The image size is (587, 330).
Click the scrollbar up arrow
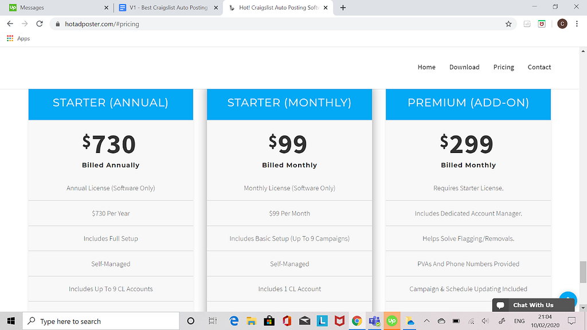point(583,51)
